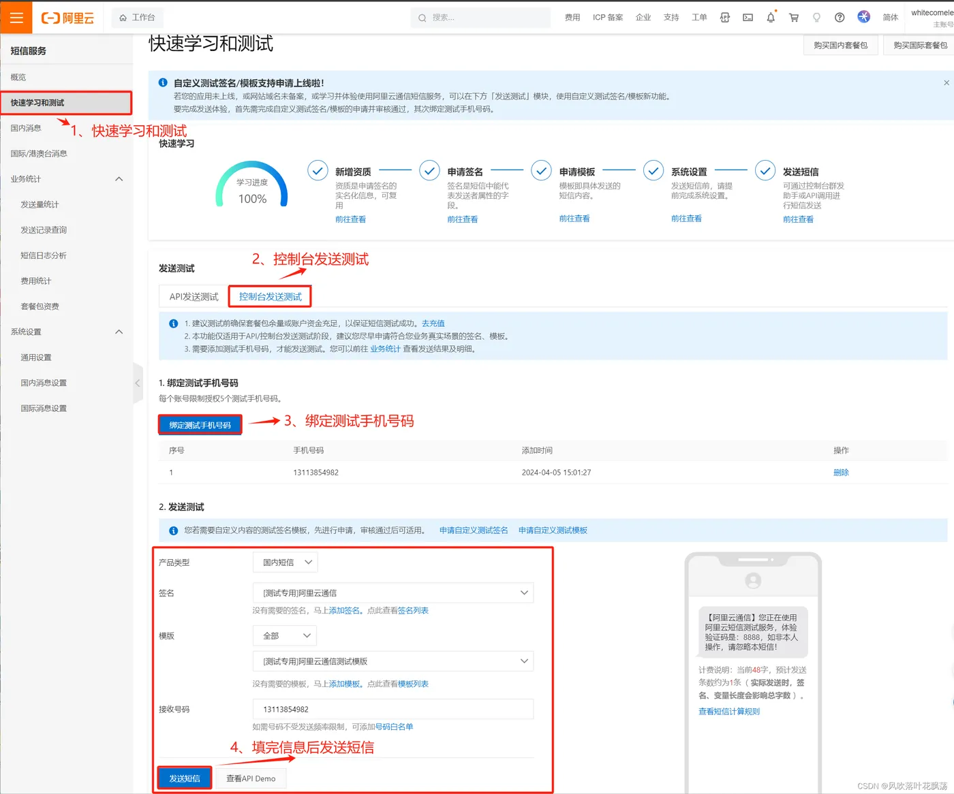
Task: Open the help question mark icon
Action: point(840,18)
